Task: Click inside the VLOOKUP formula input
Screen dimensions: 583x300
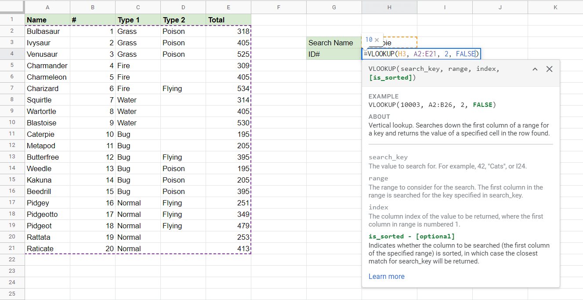Action: coord(421,54)
